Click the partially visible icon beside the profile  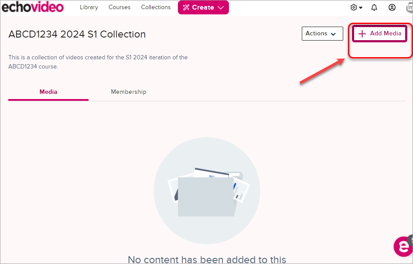409,7
